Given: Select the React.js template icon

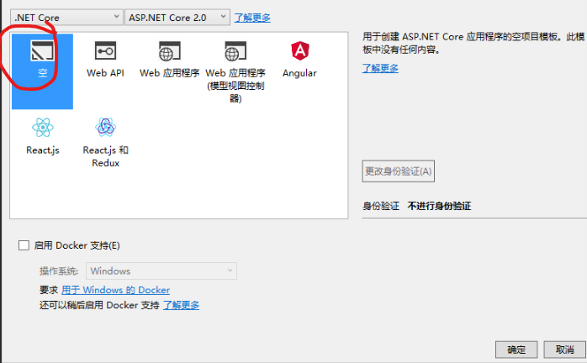Looking at the screenshot, I should 43,128.
